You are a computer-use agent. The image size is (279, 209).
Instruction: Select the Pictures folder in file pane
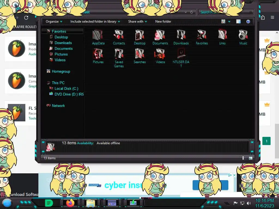pyautogui.click(x=98, y=56)
